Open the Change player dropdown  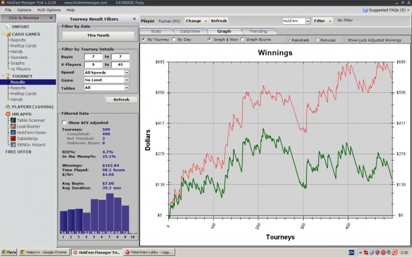coord(196,21)
